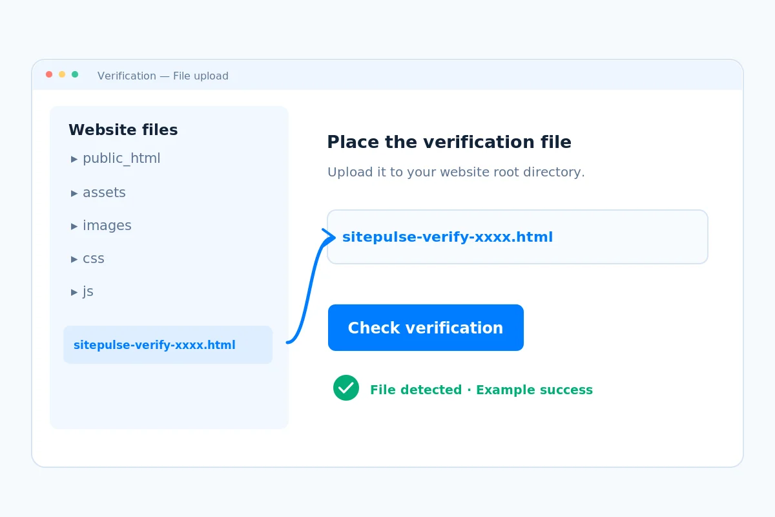Select the images folder name
Viewport: 775px width, 517px height.
[107, 226]
